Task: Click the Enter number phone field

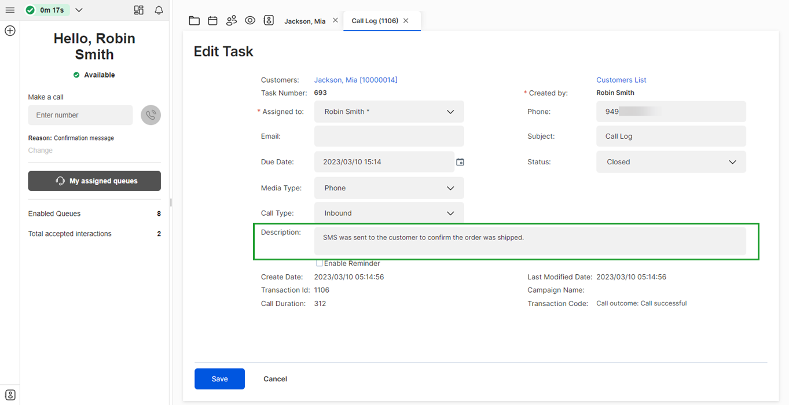Action: tap(80, 115)
